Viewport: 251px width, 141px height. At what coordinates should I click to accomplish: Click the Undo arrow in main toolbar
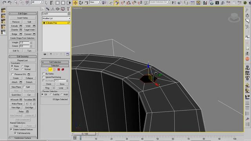(x=4, y=3)
